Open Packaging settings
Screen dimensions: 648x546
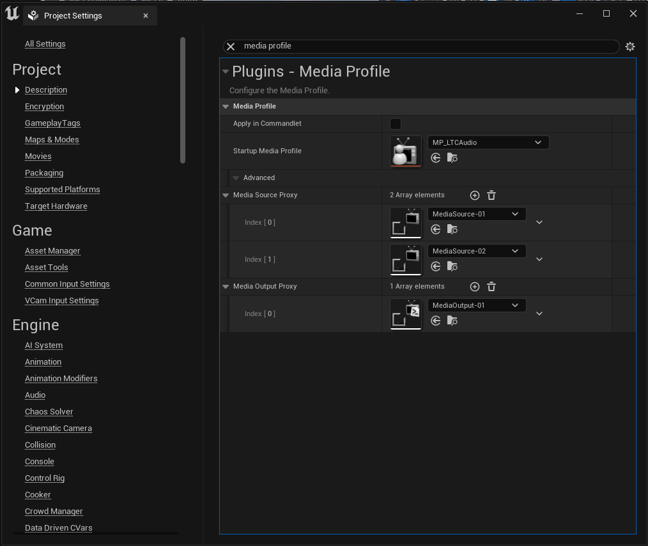click(44, 172)
